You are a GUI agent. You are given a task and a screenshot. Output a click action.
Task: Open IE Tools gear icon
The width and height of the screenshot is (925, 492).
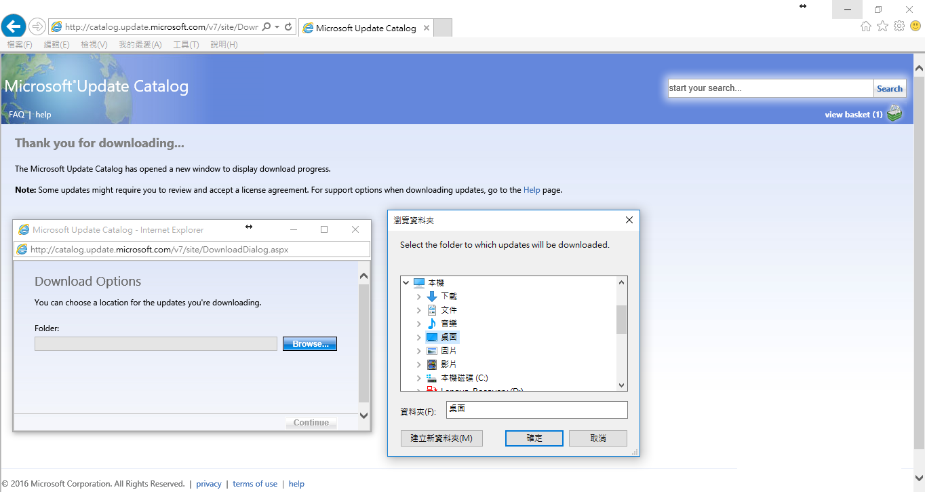[x=899, y=26]
